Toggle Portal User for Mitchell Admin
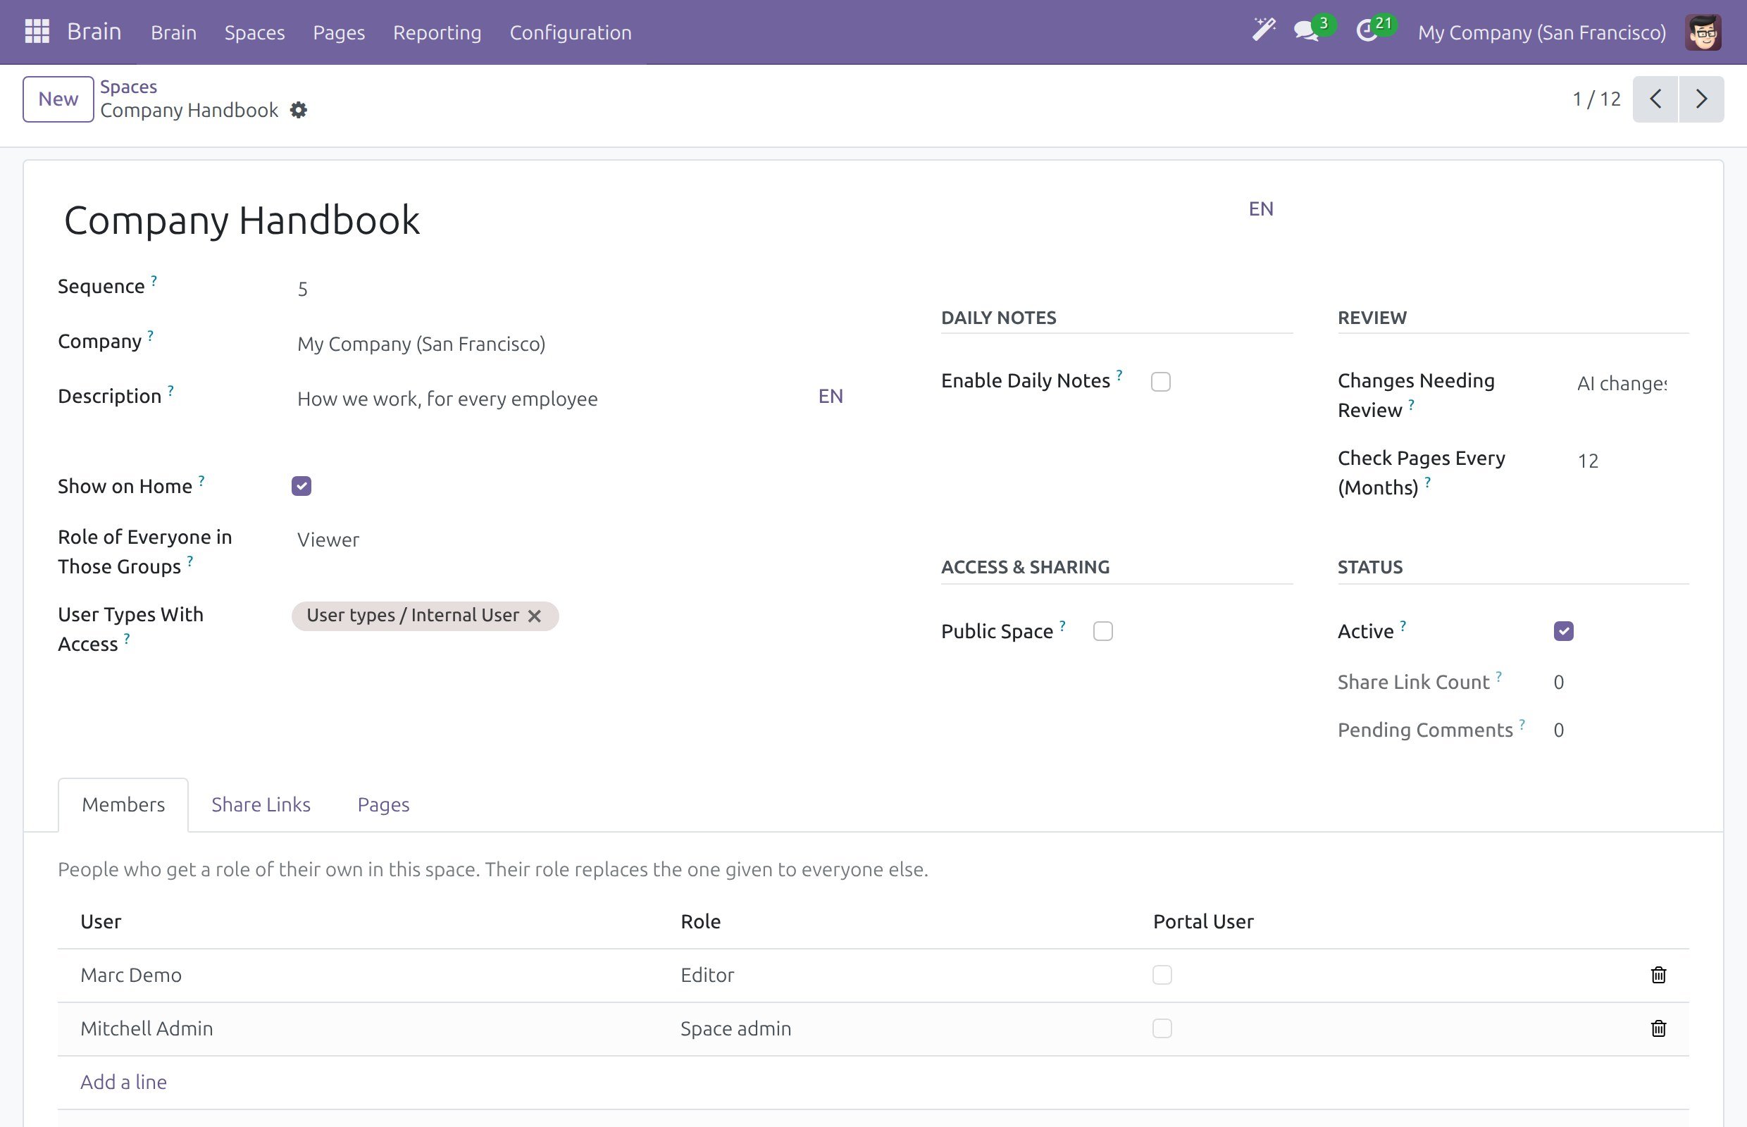Screen dimensions: 1747x1127 [x=1162, y=1028]
